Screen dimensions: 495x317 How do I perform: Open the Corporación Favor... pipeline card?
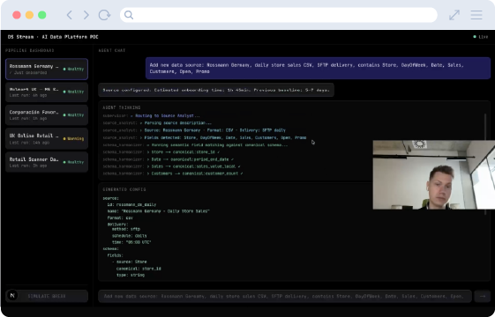[47, 115]
